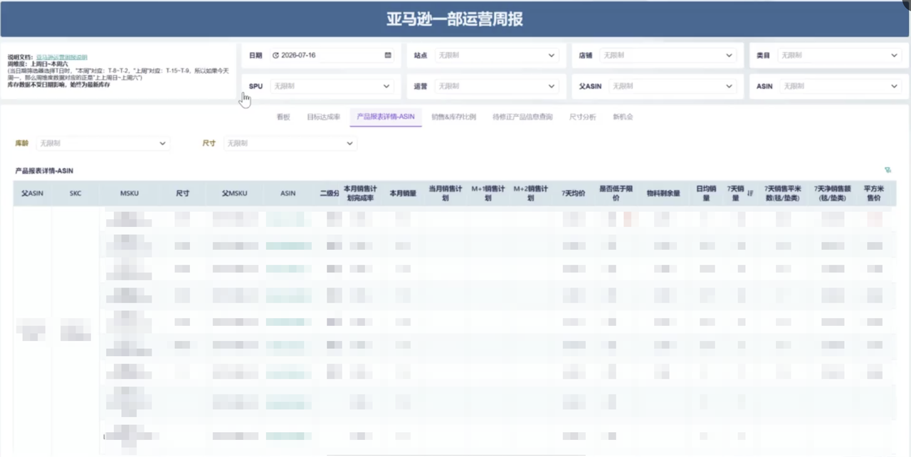Click the M+1销售计划 column header
The width and height of the screenshot is (911, 457).
point(488,194)
